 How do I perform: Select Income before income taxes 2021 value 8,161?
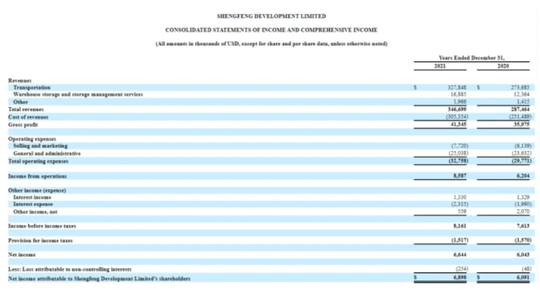tap(460, 226)
